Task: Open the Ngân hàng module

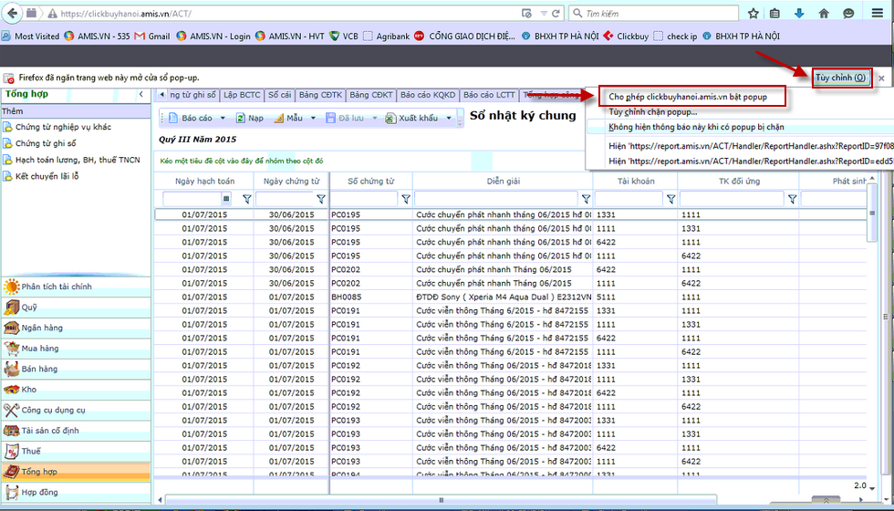Action: 76,328
